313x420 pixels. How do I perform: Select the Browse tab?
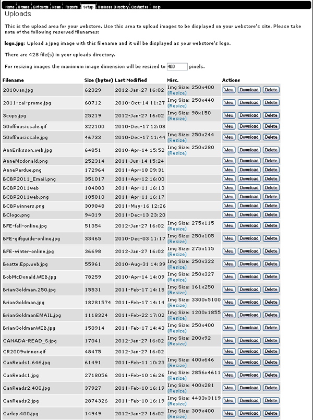[23, 7]
